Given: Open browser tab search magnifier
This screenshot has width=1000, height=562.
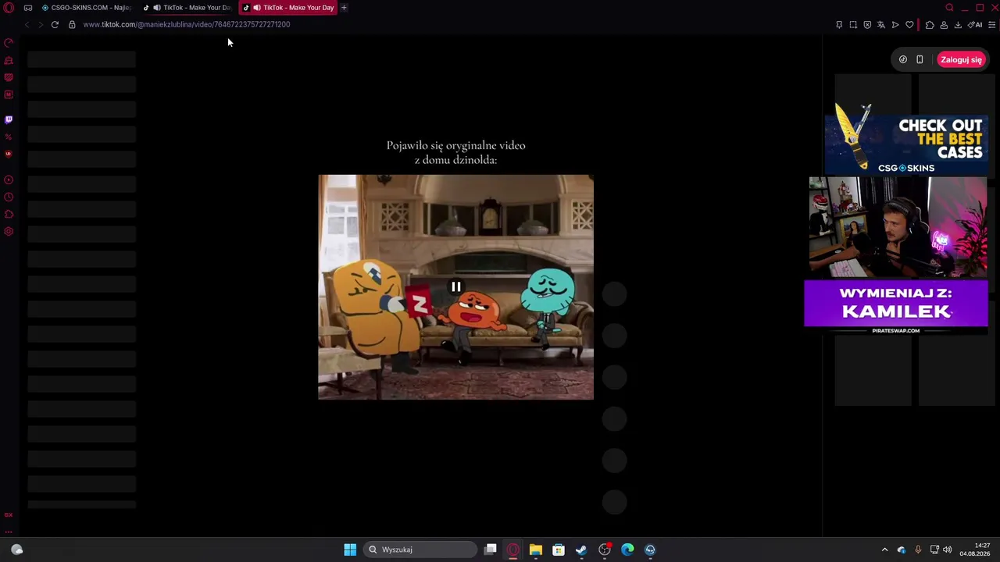Looking at the screenshot, I should [x=949, y=8].
